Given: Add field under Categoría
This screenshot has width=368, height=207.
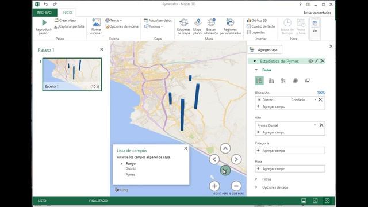Looking at the screenshot, I should pos(290,151).
